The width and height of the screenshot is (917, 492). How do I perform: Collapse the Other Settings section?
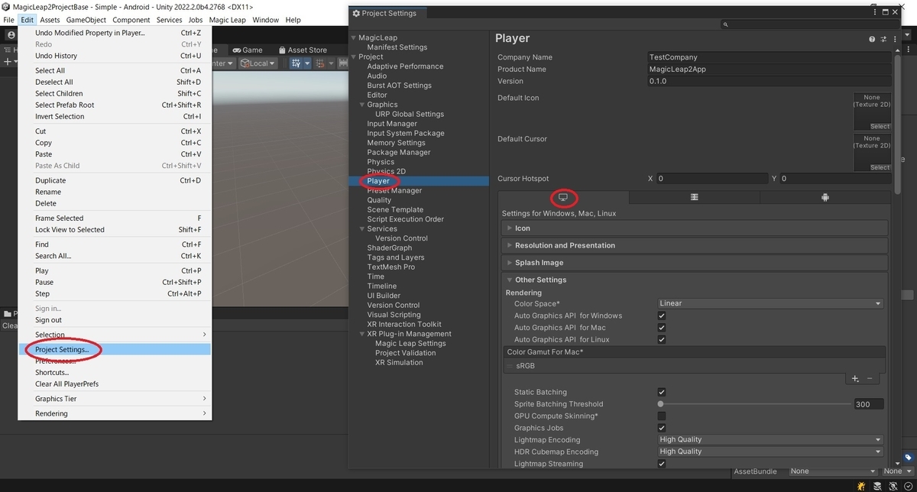695,280
